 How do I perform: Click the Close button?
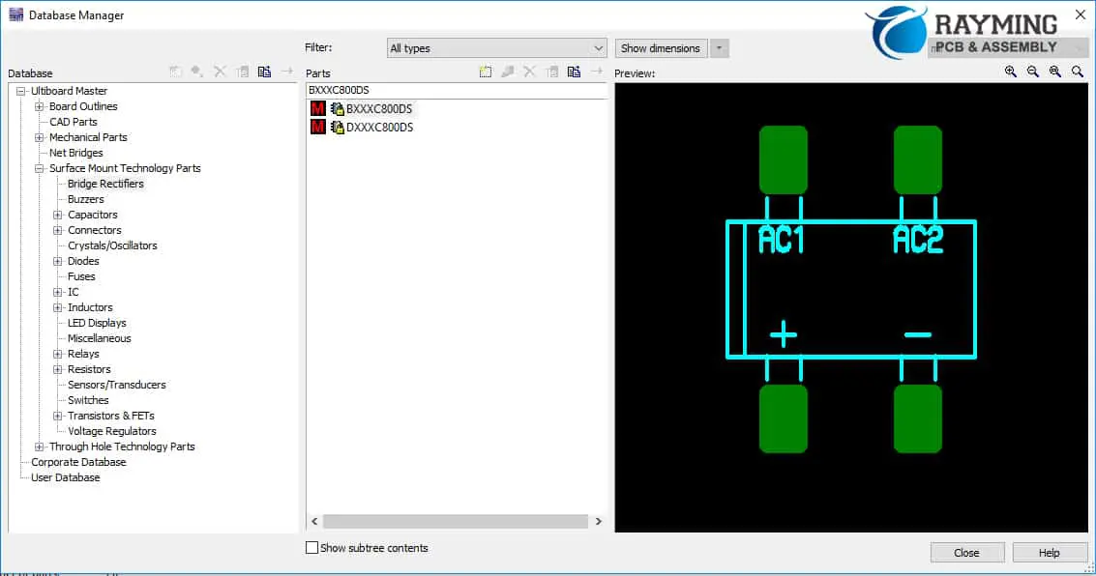pyautogui.click(x=966, y=552)
